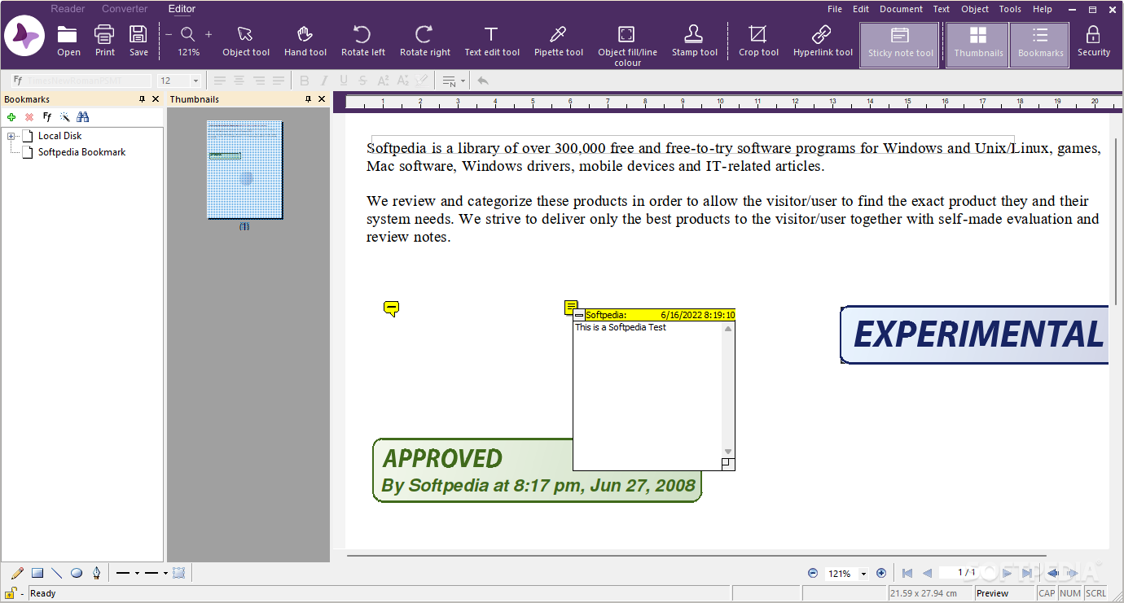The image size is (1124, 603).
Task: Select the fountain pen tool
Action: point(96,573)
